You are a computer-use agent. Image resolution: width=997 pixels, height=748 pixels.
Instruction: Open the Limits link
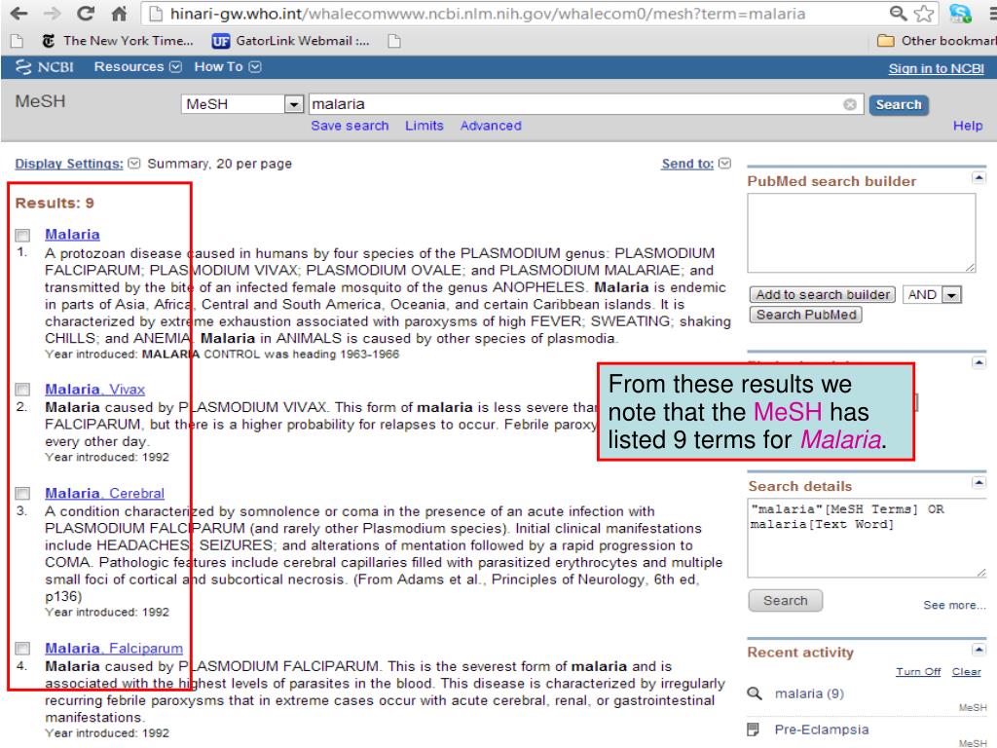point(425,126)
